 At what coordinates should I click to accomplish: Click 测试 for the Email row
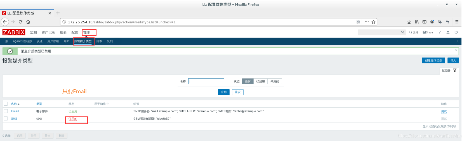pos(444,111)
